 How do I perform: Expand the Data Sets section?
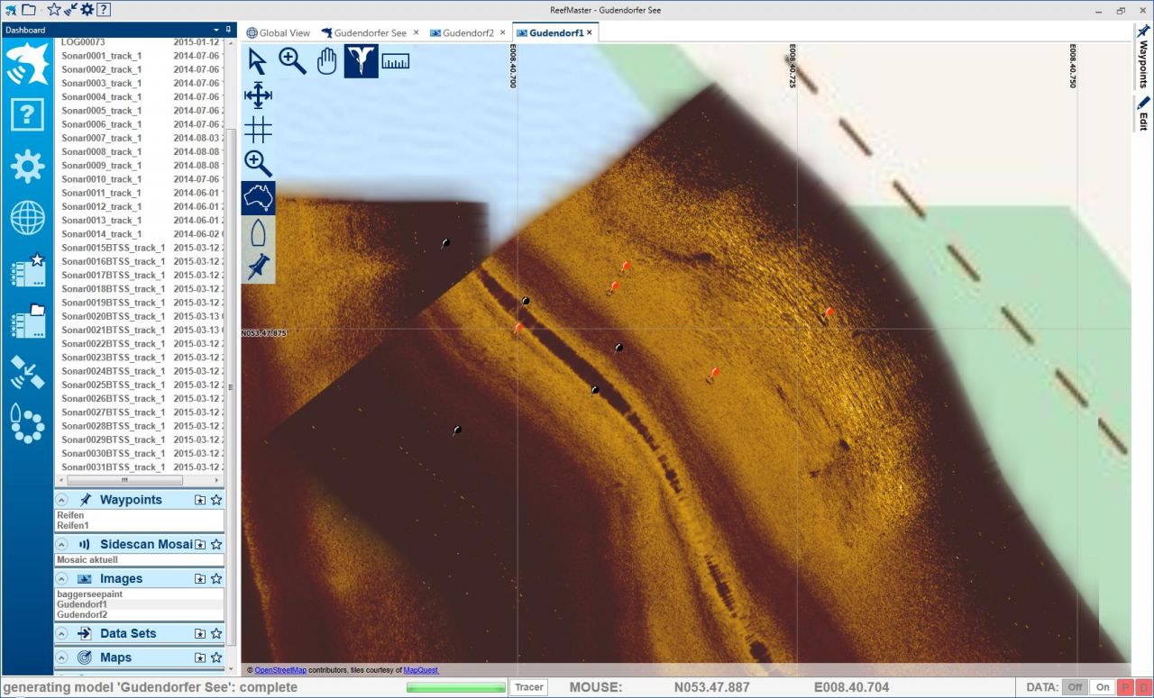point(61,633)
